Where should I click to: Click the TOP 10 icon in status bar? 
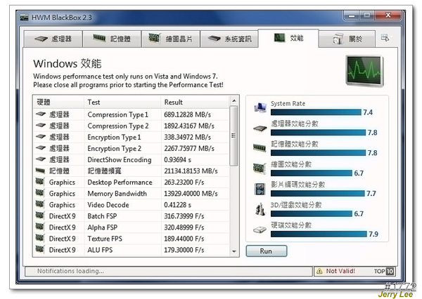(x=384, y=271)
